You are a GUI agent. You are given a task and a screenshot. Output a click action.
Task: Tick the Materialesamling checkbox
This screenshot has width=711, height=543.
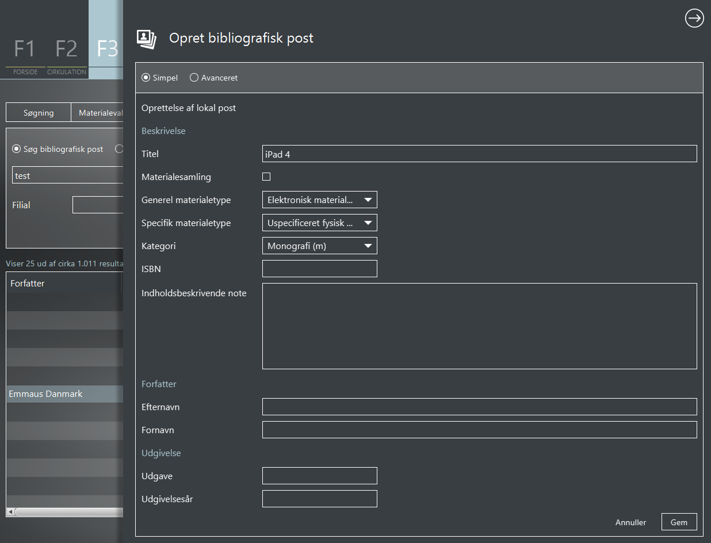tap(266, 177)
